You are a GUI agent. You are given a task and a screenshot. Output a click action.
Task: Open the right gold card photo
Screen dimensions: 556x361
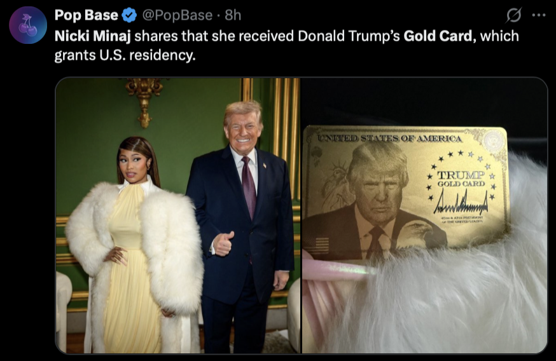424,215
